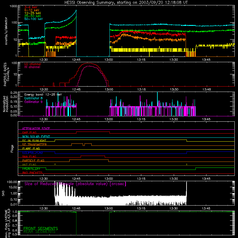This screenshot has width=238, height=238.
Task: Click the 'PARTICLE RATES' axis label
Action: pyautogui.click(x=5, y=74)
